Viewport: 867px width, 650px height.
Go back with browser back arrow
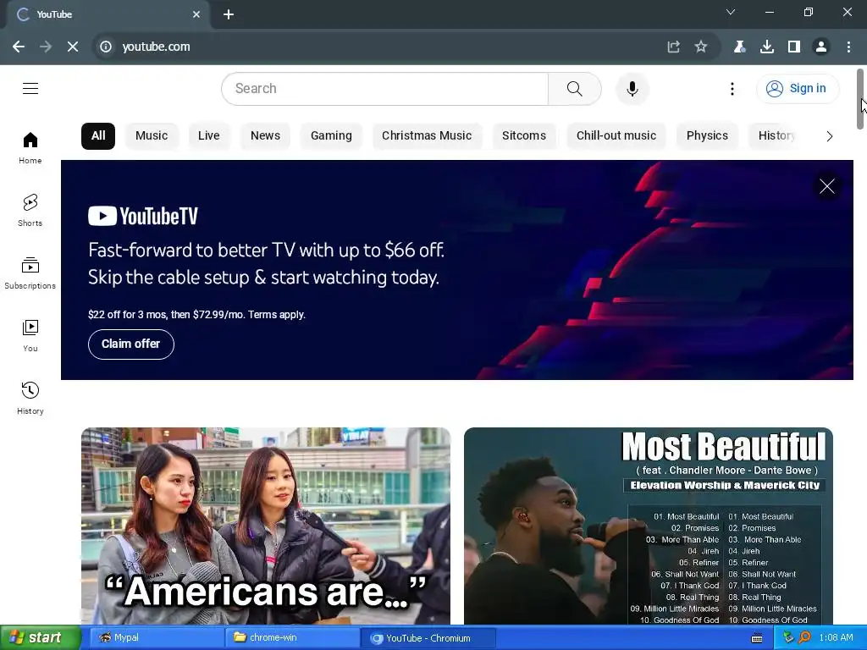click(x=19, y=47)
